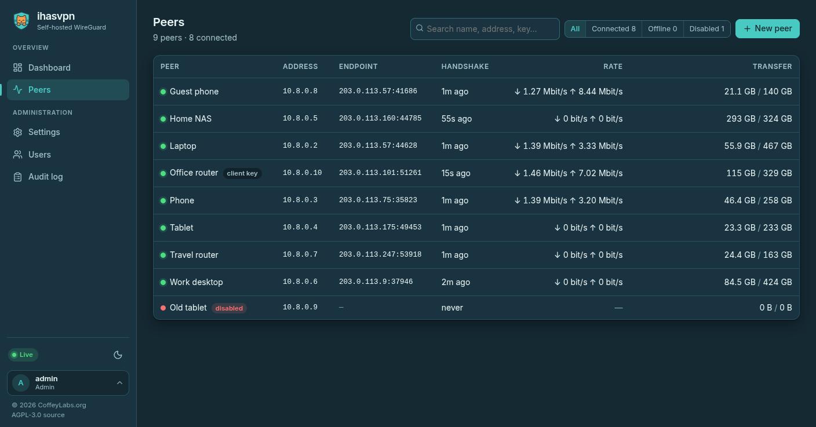This screenshot has width=816, height=427.
Task: Open the Guest phone peer row
Action: (x=476, y=92)
